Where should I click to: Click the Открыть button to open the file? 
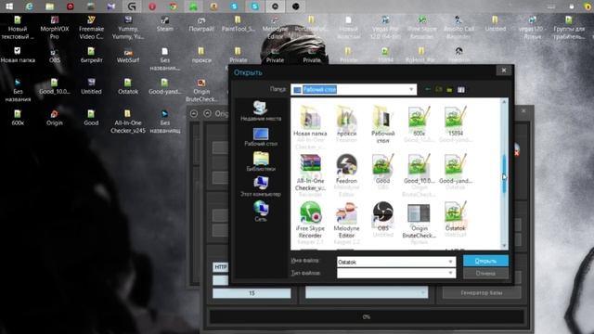coord(485,261)
